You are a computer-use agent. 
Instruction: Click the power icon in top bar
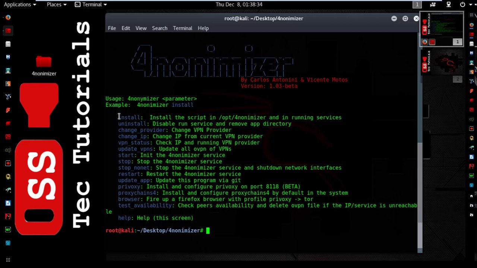462,4
